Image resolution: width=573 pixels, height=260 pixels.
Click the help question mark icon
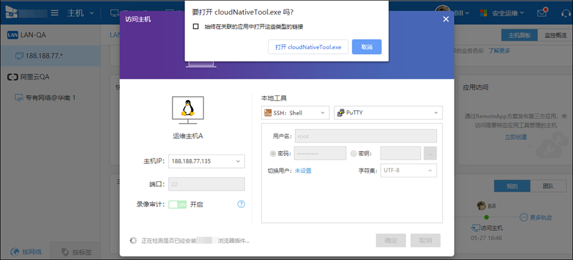coord(241,204)
